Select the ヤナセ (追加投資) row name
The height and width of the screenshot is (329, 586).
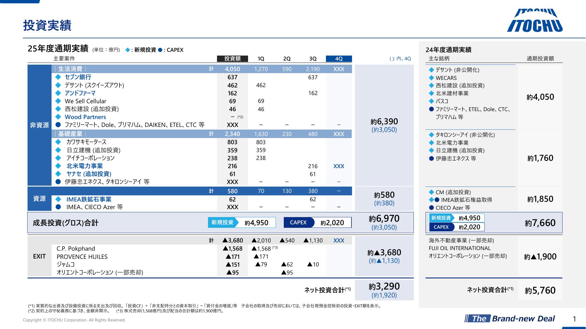coord(89,174)
